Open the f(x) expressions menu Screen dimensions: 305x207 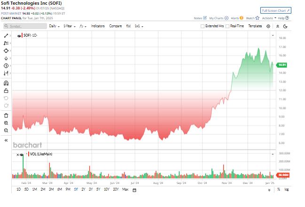(128, 26)
